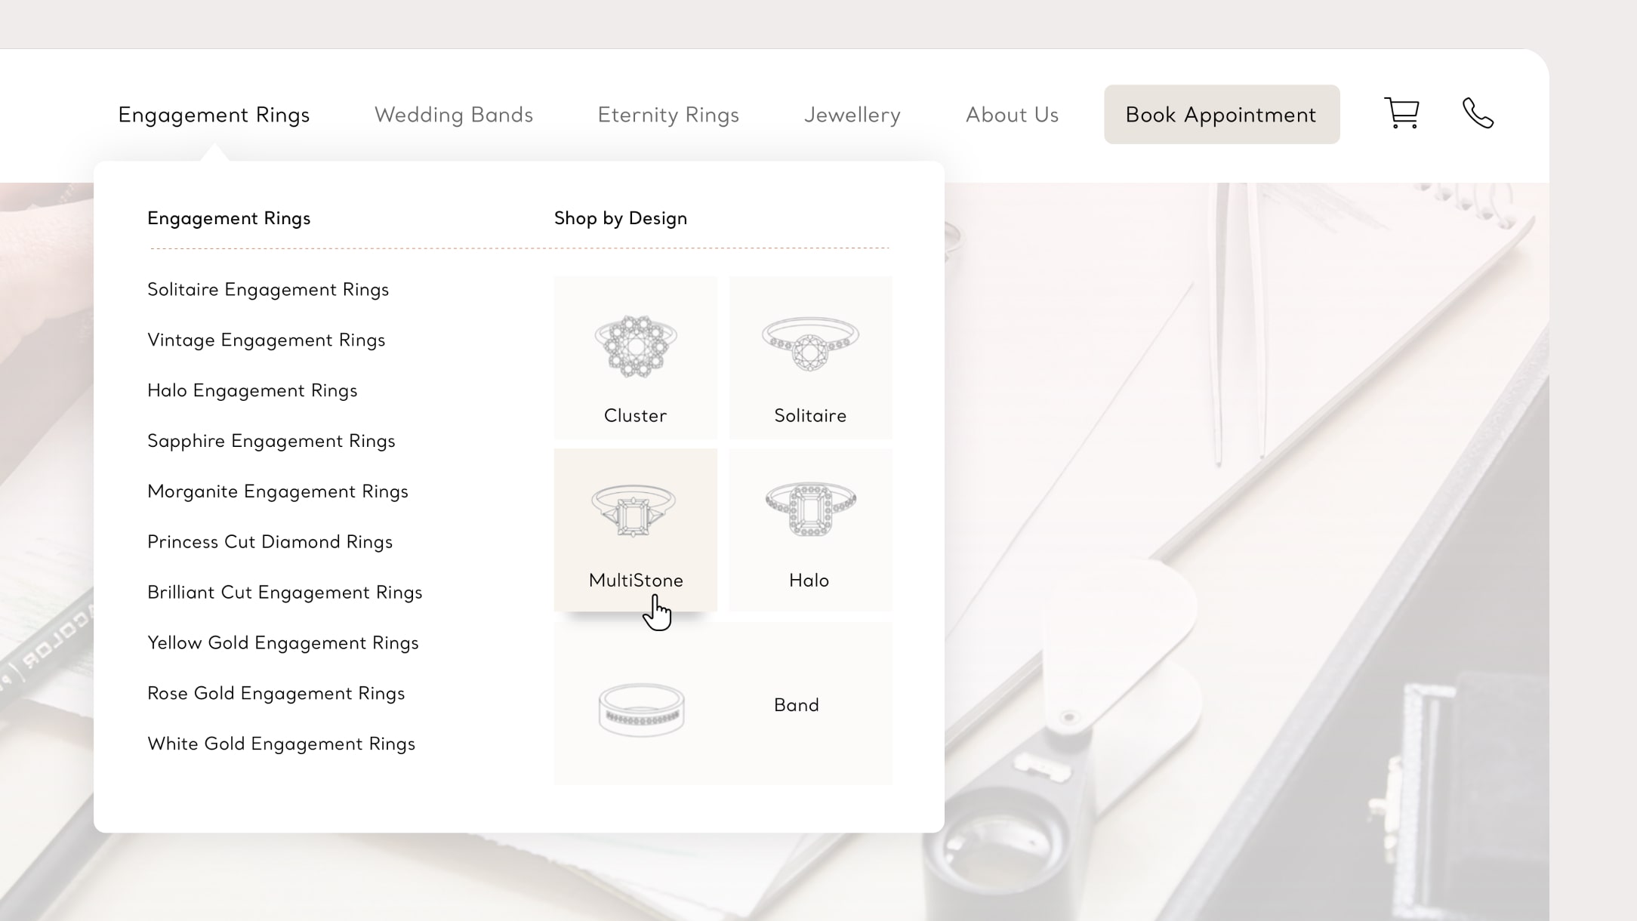This screenshot has width=1637, height=921.
Task: Open the Engagement Rings menu
Action: coord(214,113)
